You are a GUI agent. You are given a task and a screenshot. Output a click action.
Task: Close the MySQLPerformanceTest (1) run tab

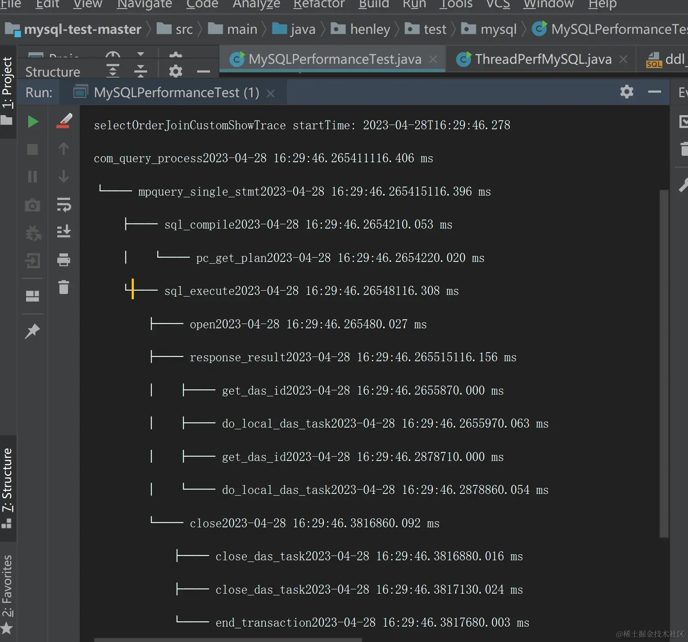coord(271,93)
